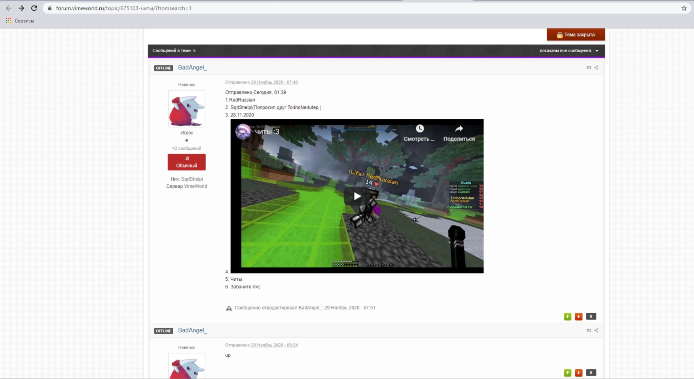Viewport: 694px width, 379px height.
Task: Downvote post #1 with red arrow
Action: (578, 316)
